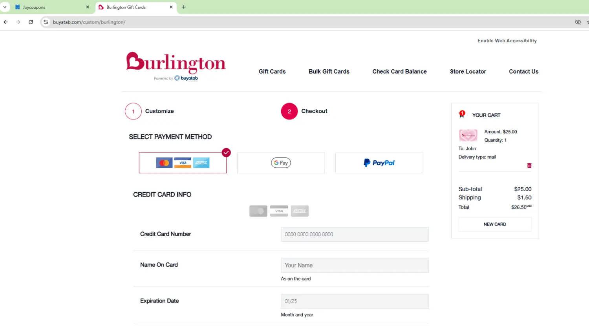589x329 pixels.
Task: Click the browser address bar URL
Action: (89, 22)
